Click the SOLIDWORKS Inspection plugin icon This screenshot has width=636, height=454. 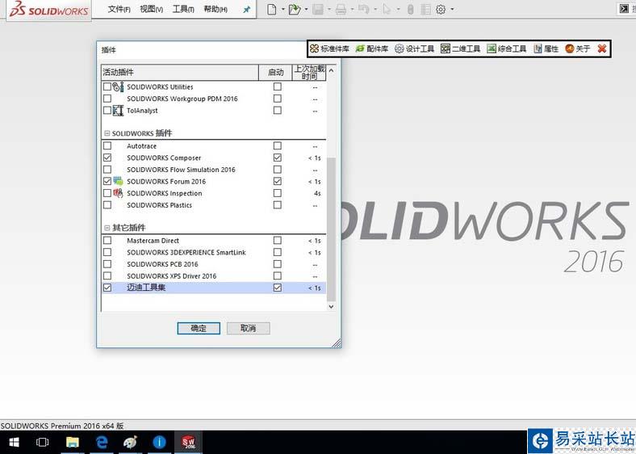point(118,193)
